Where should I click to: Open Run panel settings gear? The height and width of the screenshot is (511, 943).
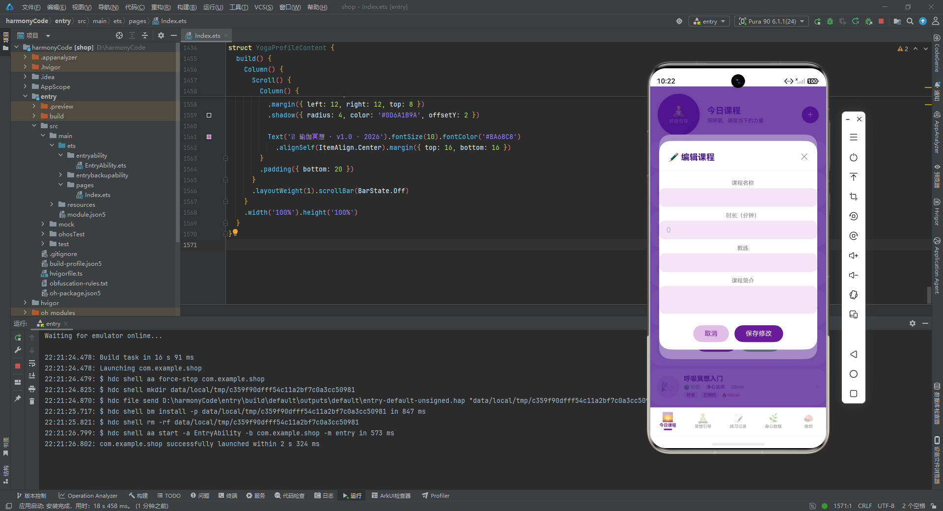(x=913, y=323)
